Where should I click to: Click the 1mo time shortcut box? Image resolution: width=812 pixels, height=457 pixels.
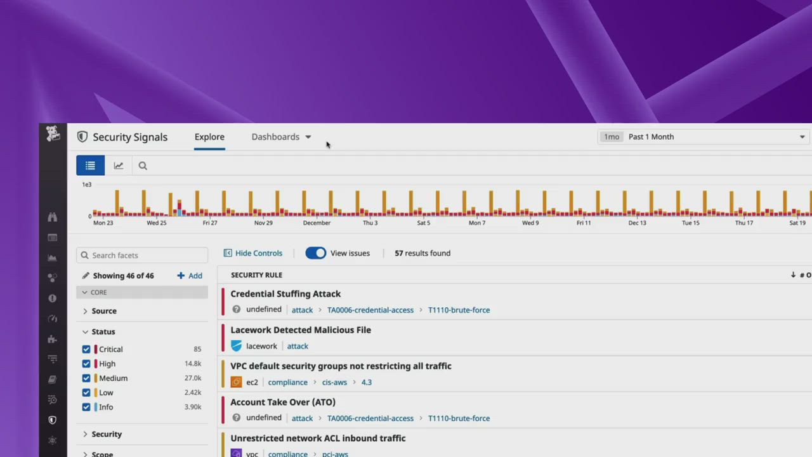(x=612, y=136)
